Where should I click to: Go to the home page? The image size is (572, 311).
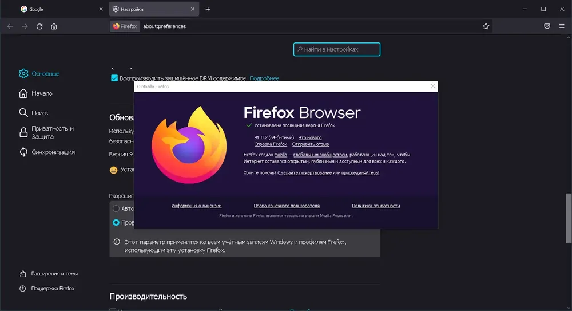54,26
